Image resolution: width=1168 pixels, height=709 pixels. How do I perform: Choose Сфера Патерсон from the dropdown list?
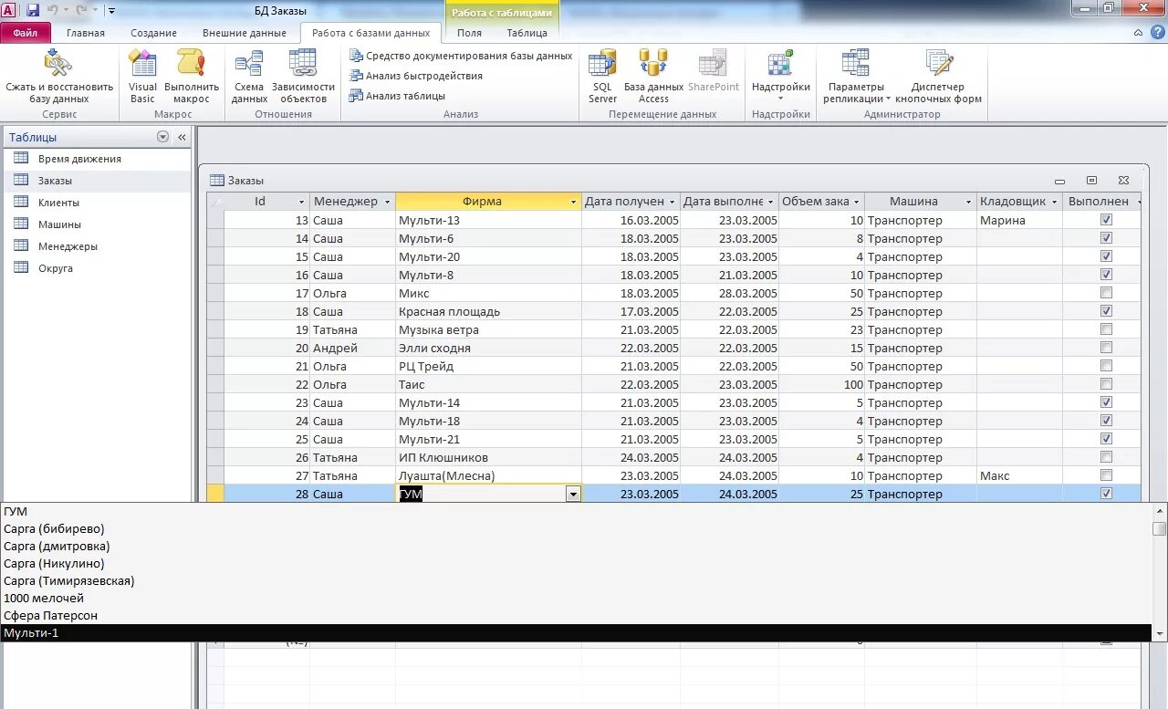coord(577,615)
